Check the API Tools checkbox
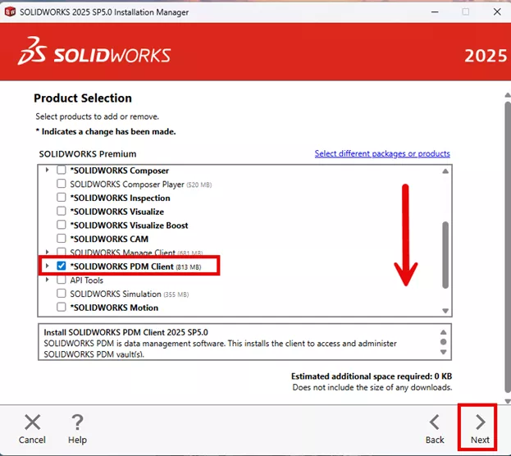Image resolution: width=511 pixels, height=456 pixels. [x=62, y=280]
